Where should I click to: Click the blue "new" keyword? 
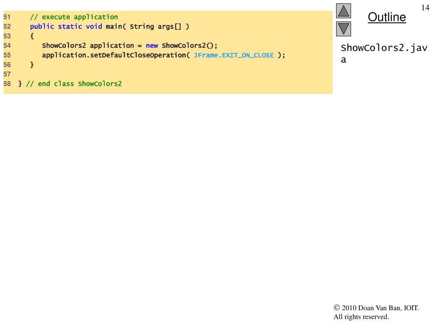152,46
